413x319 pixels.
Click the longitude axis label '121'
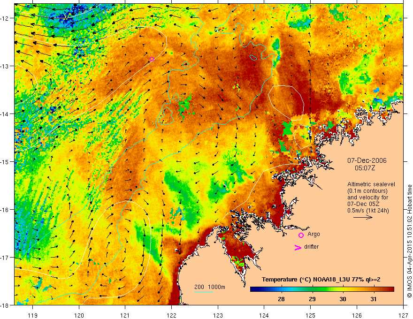point(125,316)
